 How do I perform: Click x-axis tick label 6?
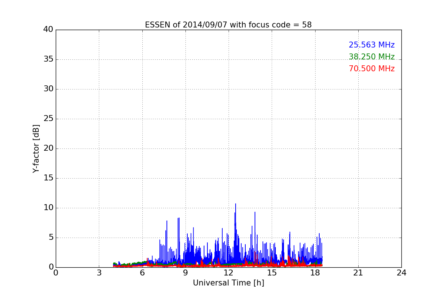(x=142, y=273)
